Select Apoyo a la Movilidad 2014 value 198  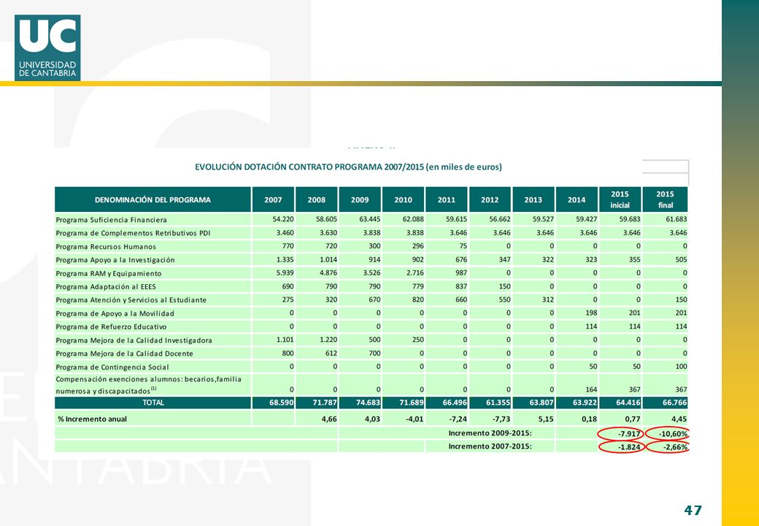click(x=591, y=313)
